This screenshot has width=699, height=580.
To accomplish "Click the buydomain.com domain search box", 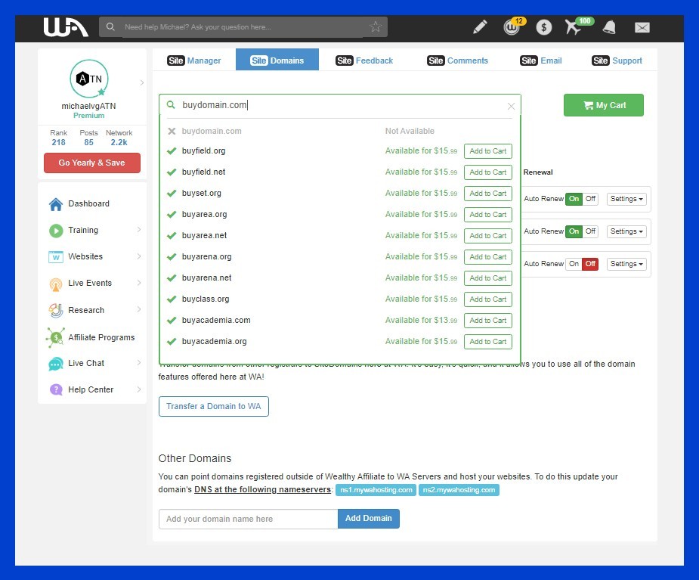I will 340,105.
